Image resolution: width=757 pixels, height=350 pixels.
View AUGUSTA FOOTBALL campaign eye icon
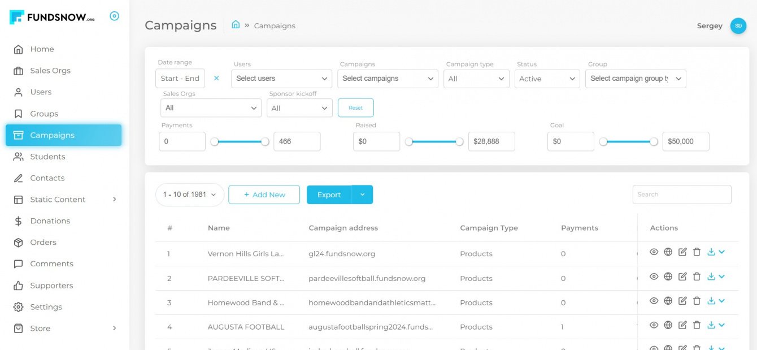tap(654, 325)
